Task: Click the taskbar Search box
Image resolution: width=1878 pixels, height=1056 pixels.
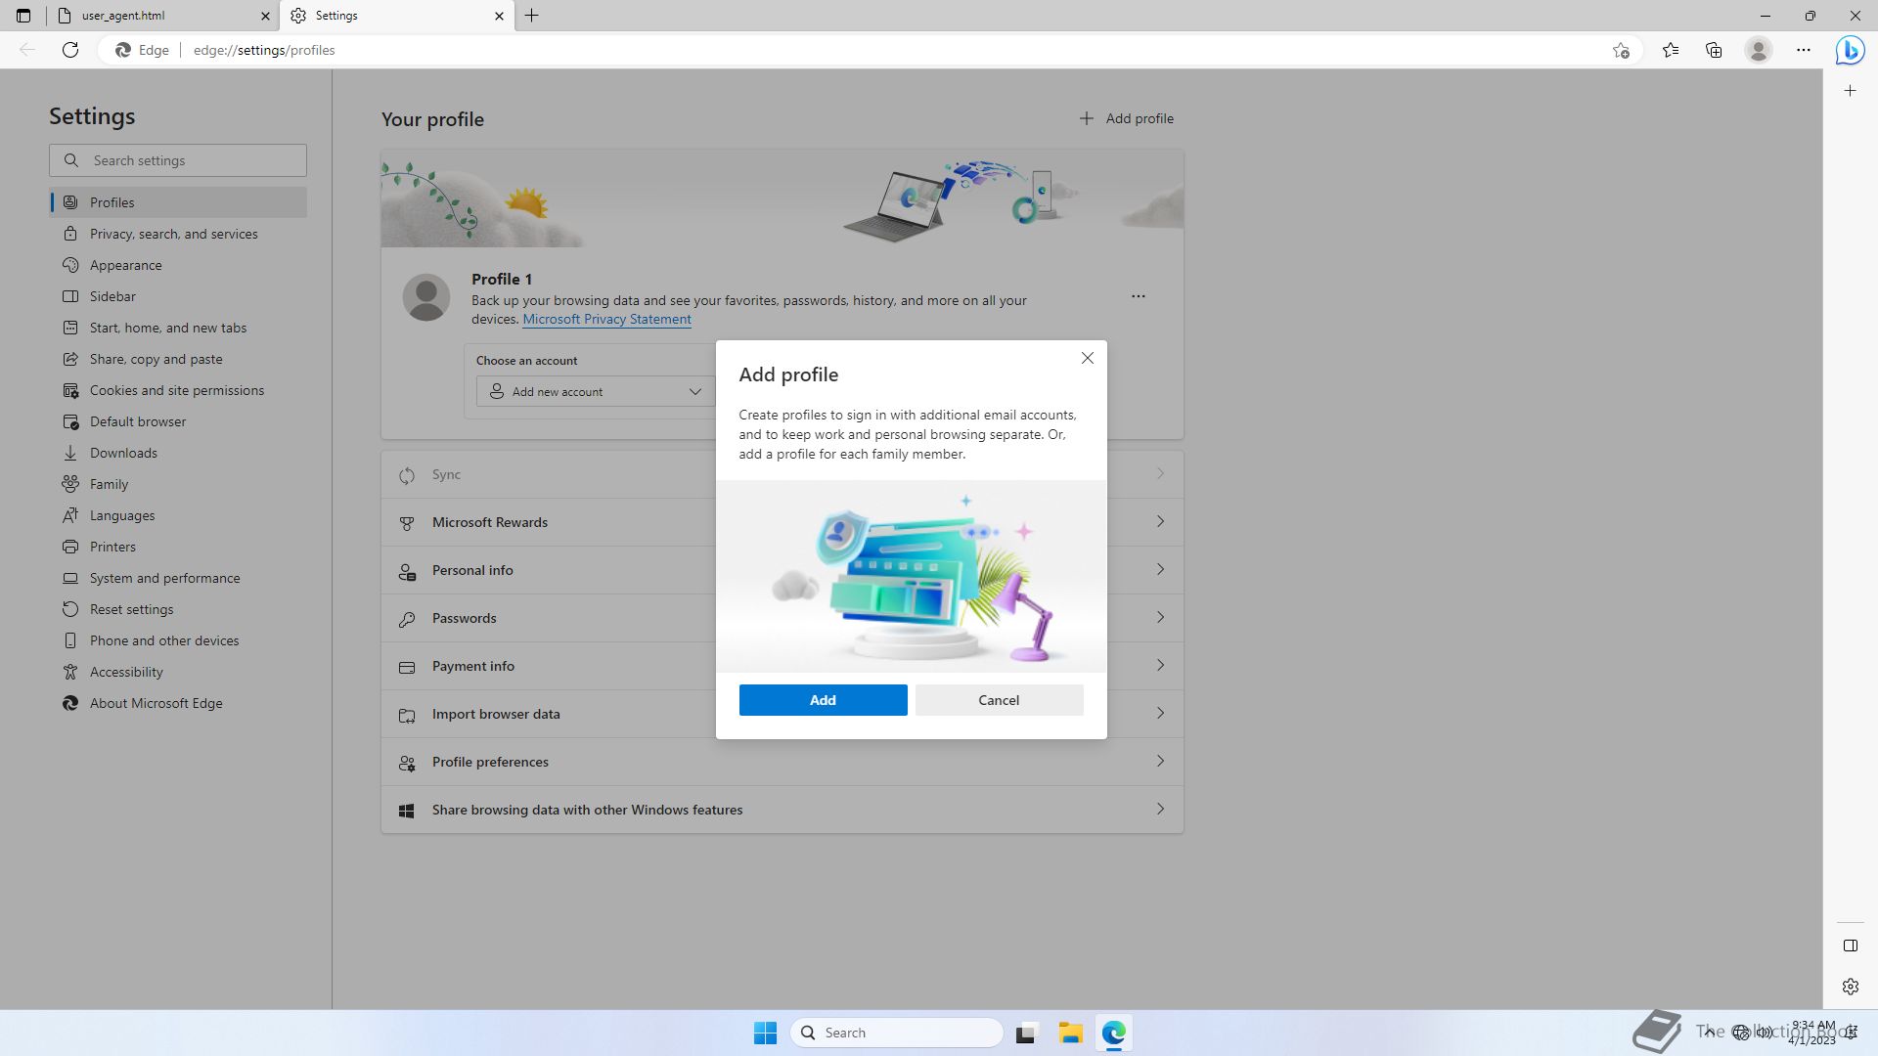Action: tap(897, 1033)
